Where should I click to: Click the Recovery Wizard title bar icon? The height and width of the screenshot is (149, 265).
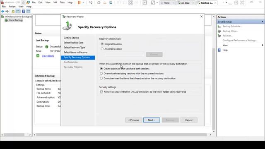point(64,17)
